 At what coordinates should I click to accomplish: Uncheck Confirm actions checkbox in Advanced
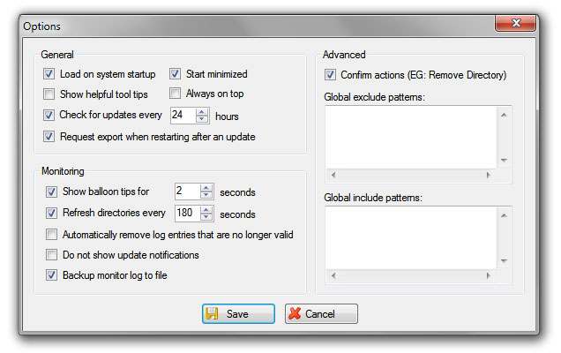(330, 75)
